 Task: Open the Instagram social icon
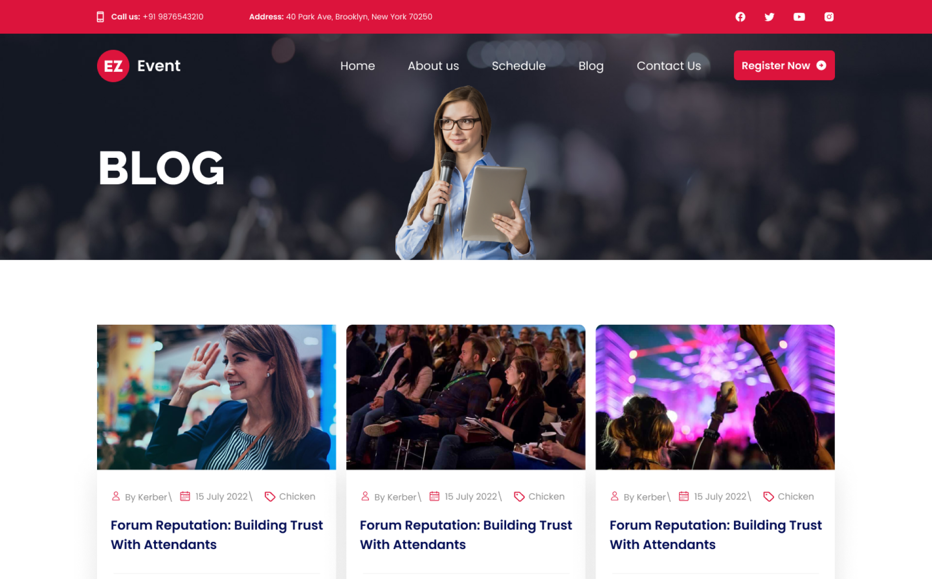[x=829, y=17]
